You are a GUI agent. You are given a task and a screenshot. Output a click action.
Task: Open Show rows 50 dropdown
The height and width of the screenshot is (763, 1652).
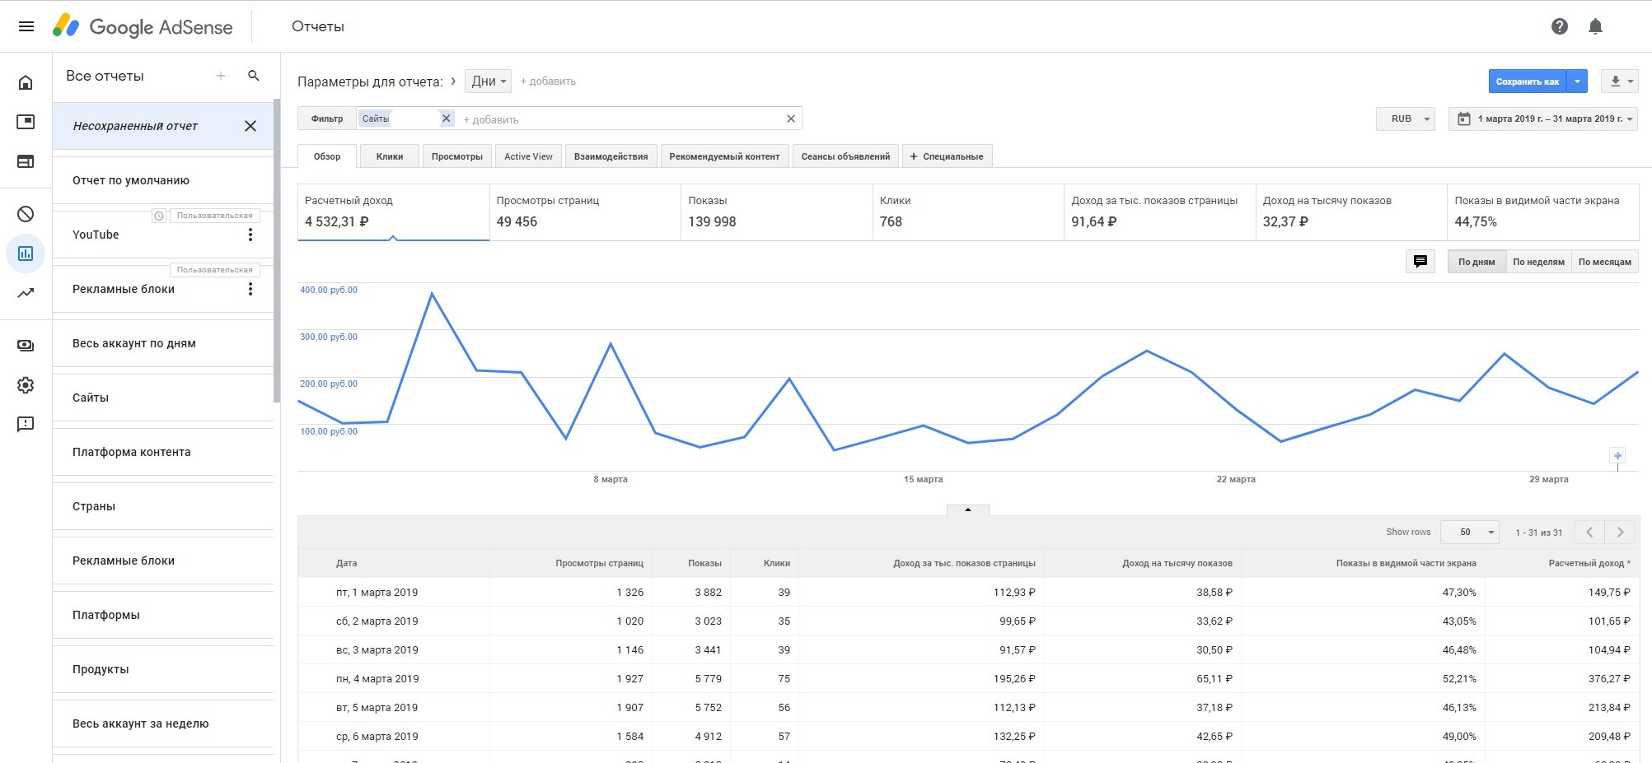(x=1469, y=533)
